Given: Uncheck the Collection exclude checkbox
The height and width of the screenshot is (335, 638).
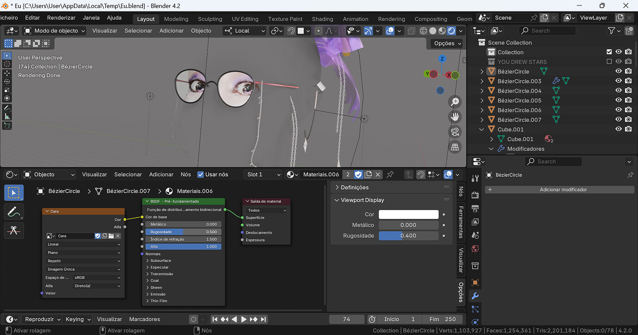Looking at the screenshot, I should click(609, 52).
